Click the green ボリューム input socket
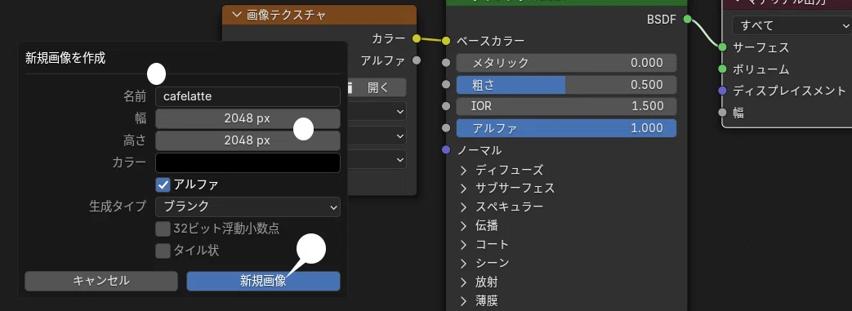 (722, 69)
